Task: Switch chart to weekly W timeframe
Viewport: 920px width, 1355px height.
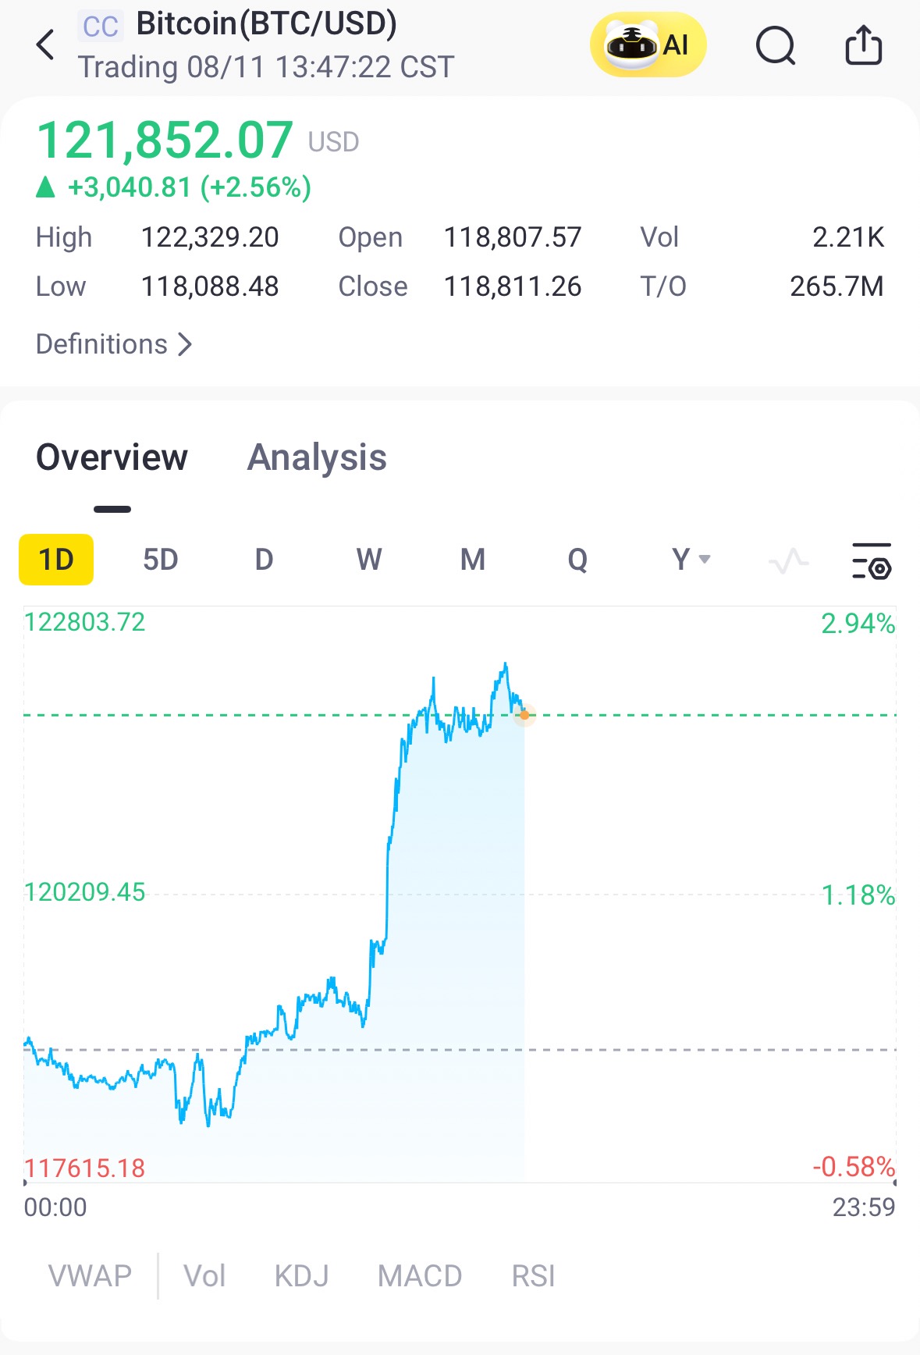Action: tap(369, 560)
